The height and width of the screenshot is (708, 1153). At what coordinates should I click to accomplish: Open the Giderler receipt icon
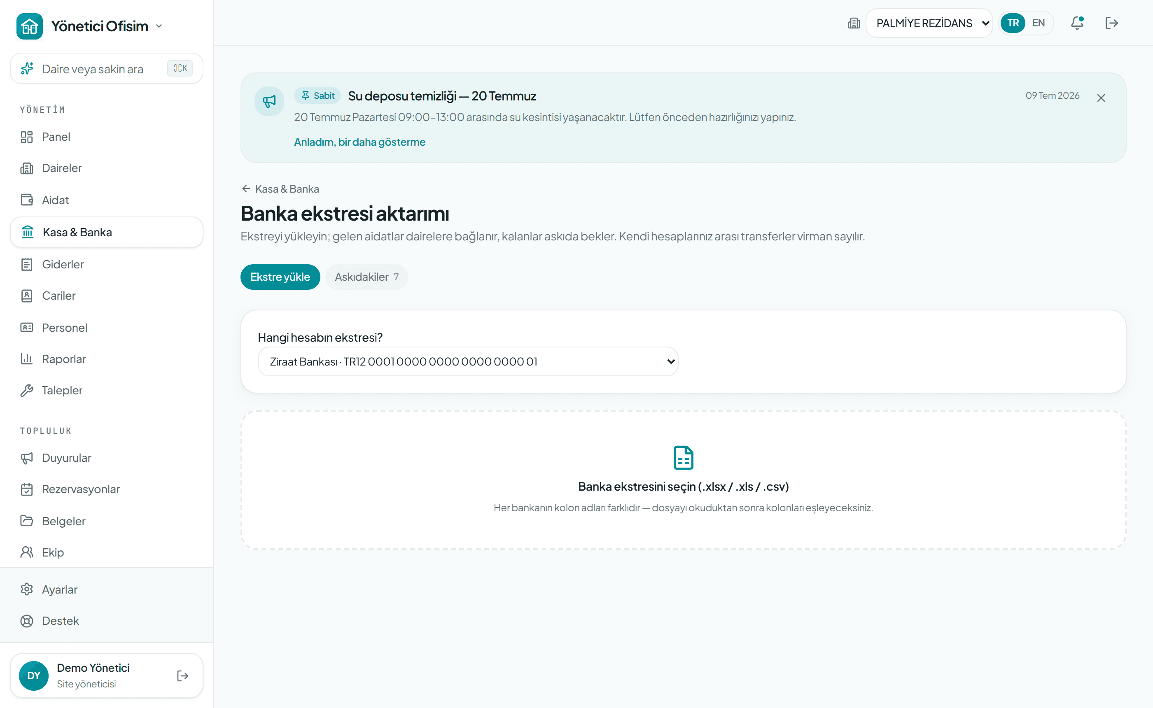pos(27,264)
